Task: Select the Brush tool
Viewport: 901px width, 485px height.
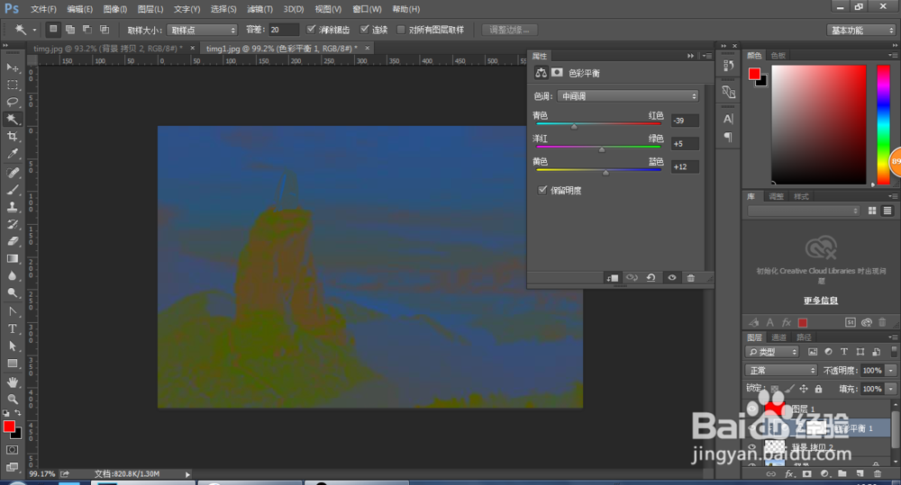Action: pyautogui.click(x=12, y=190)
